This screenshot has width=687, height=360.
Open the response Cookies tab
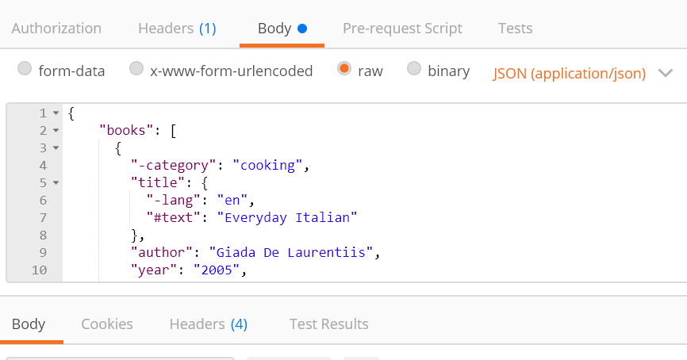click(107, 324)
